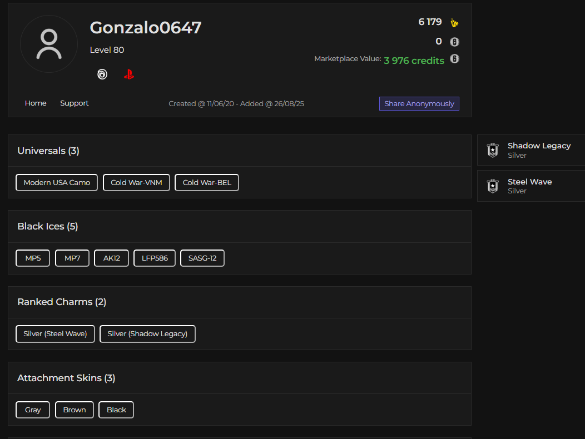This screenshot has height=439, width=585.
Task: Open the Steel Wave season card title
Action: 530,182
